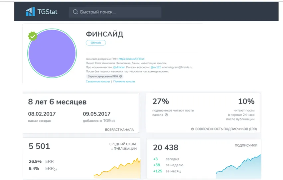
Task: Click the creation date 08.02.2017
Action: (x=42, y=114)
